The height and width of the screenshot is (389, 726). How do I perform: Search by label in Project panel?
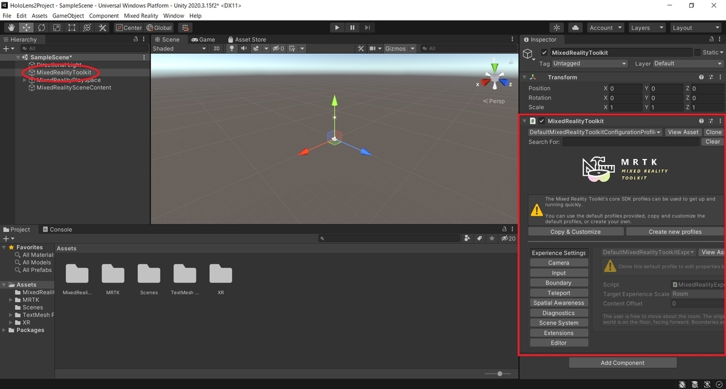click(x=479, y=239)
